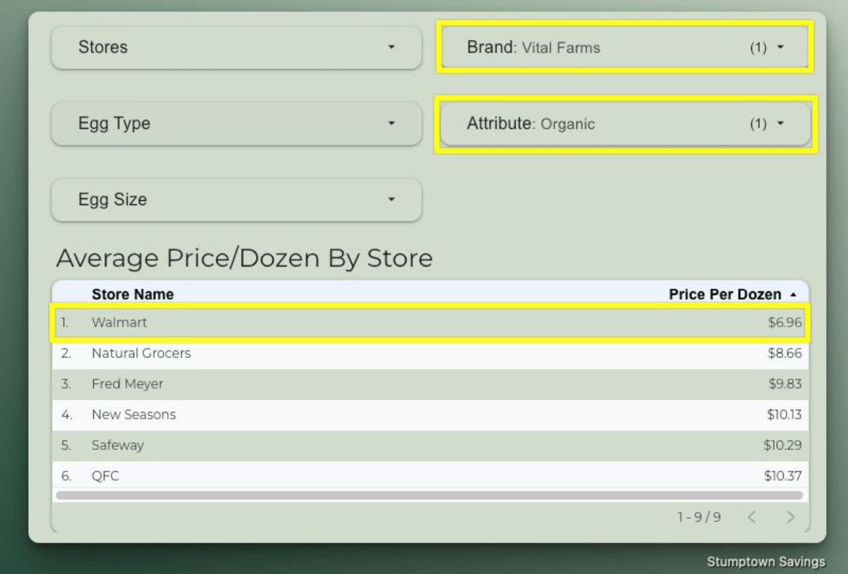
Task: Click the arrow icon in Egg Size
Action: pyautogui.click(x=392, y=200)
